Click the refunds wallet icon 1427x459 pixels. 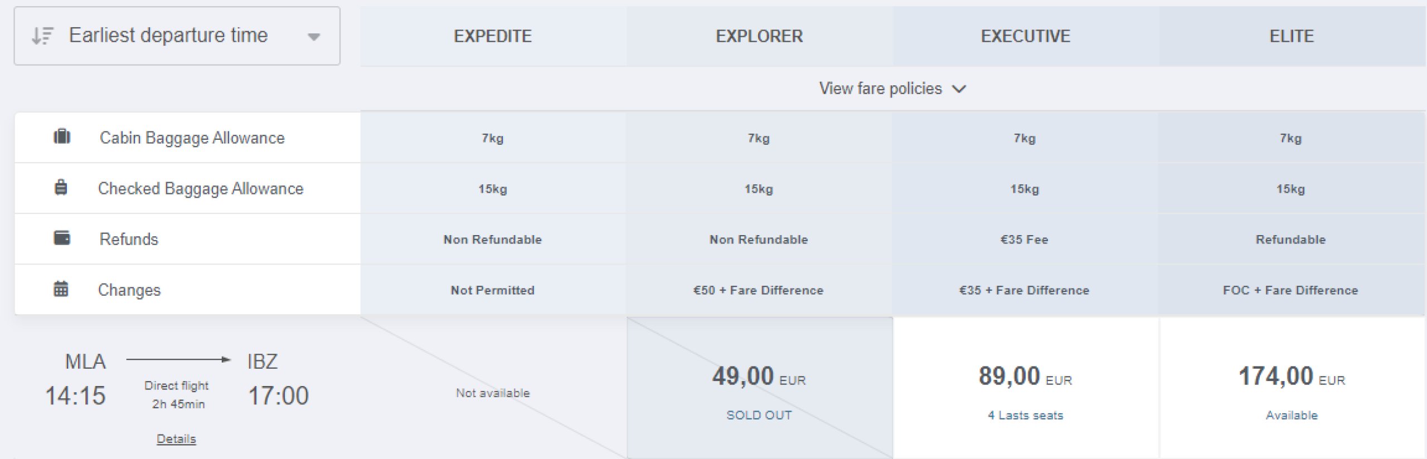tap(62, 238)
